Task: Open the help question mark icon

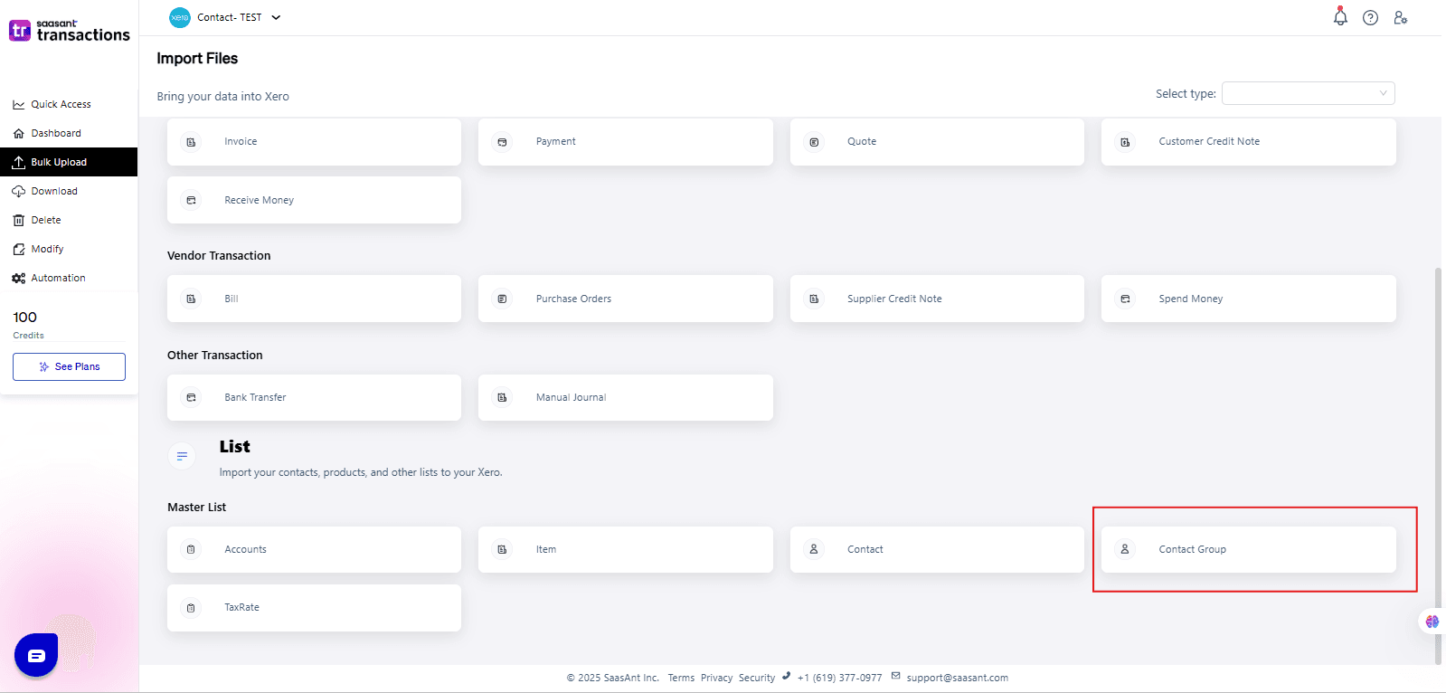Action: (x=1370, y=18)
